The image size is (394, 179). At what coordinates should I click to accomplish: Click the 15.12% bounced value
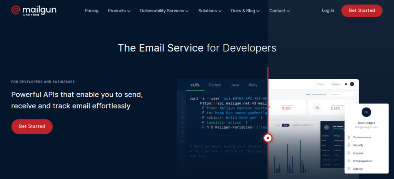click(x=286, y=109)
